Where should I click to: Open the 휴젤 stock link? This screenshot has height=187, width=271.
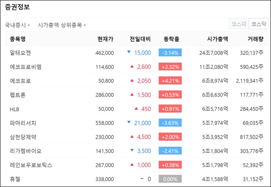coord(15,179)
